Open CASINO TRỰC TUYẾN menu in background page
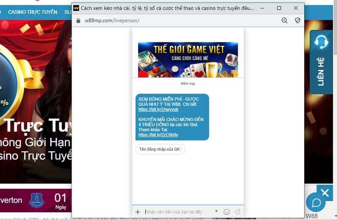The width and height of the screenshot is (337, 220). [x=33, y=12]
